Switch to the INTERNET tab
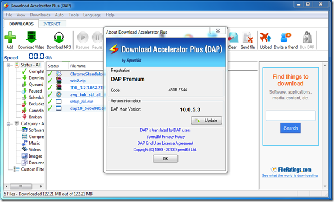The height and width of the screenshot is (202, 334). coord(52,24)
